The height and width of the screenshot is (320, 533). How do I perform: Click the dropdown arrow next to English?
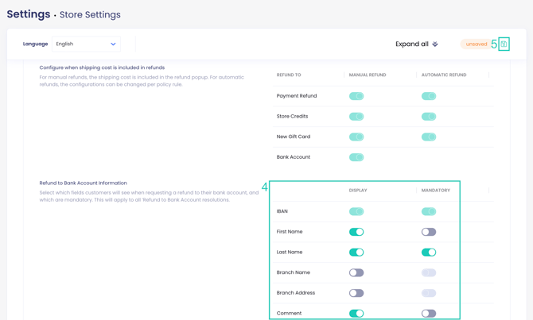pyautogui.click(x=113, y=44)
